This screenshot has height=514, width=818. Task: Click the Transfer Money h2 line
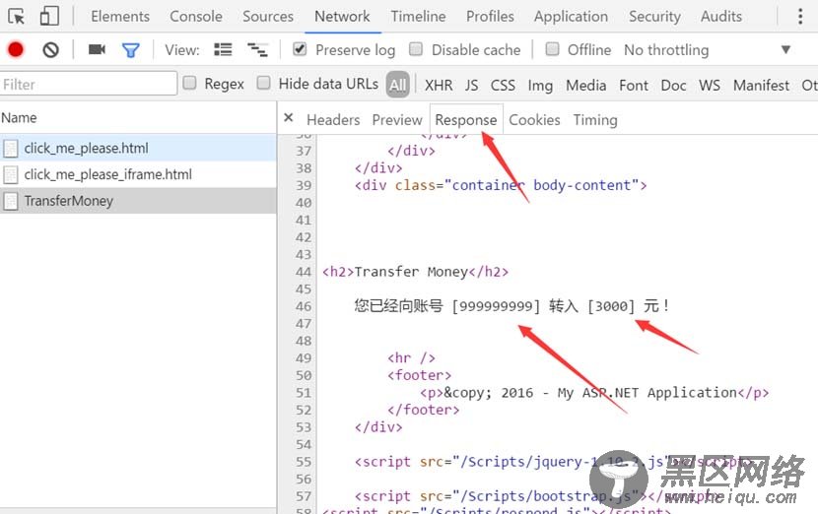[415, 272]
